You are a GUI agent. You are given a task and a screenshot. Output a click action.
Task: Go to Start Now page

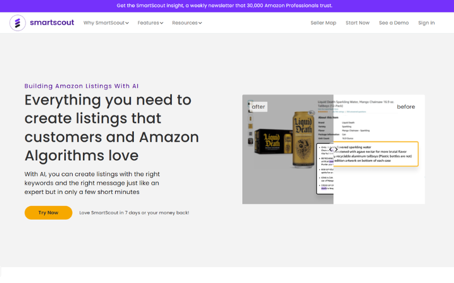tap(358, 23)
